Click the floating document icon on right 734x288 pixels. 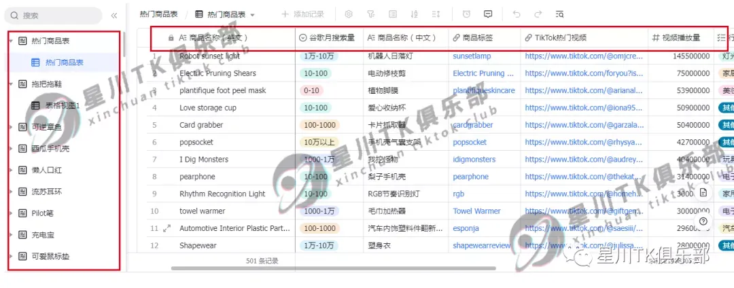703,193
